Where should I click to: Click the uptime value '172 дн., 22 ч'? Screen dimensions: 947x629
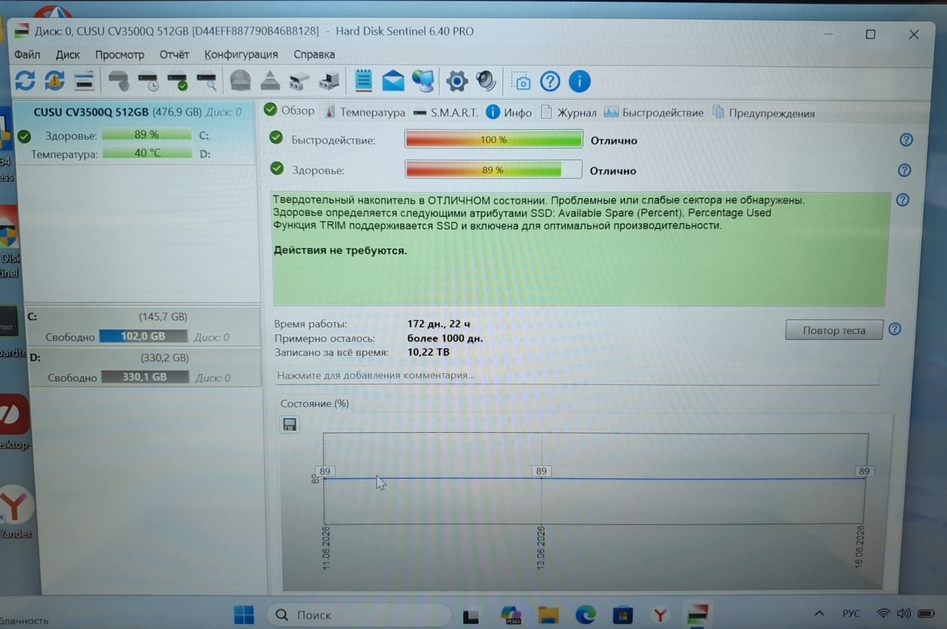click(439, 324)
